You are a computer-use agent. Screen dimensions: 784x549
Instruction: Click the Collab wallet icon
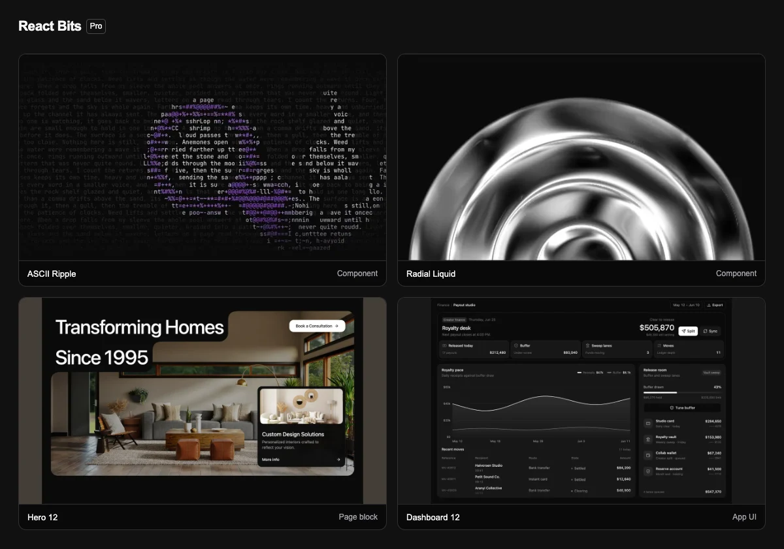(x=648, y=455)
